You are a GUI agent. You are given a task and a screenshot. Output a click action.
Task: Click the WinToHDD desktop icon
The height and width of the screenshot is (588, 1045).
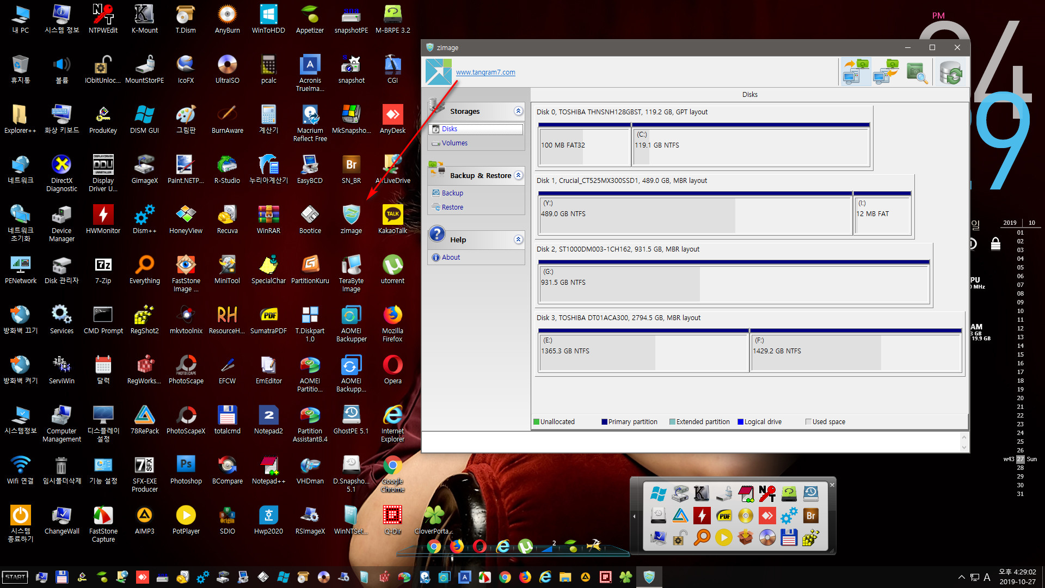pos(268,19)
